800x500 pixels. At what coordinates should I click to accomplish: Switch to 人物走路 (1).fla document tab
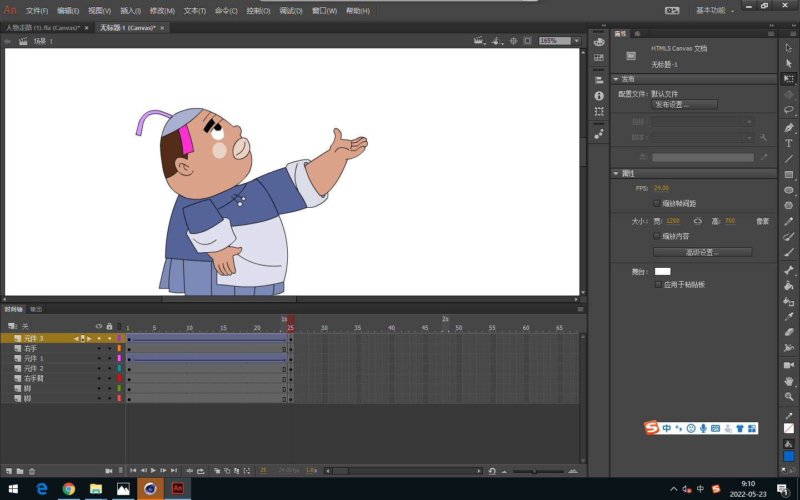click(x=43, y=28)
